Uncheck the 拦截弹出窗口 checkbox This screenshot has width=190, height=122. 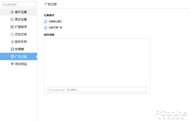coord(45,21)
